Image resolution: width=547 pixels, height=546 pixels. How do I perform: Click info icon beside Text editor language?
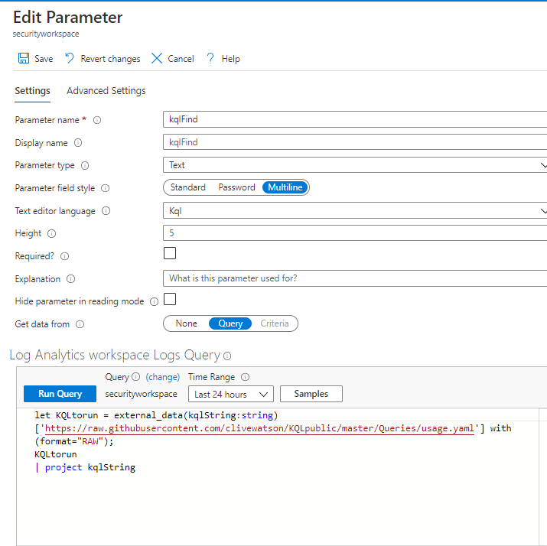106,211
